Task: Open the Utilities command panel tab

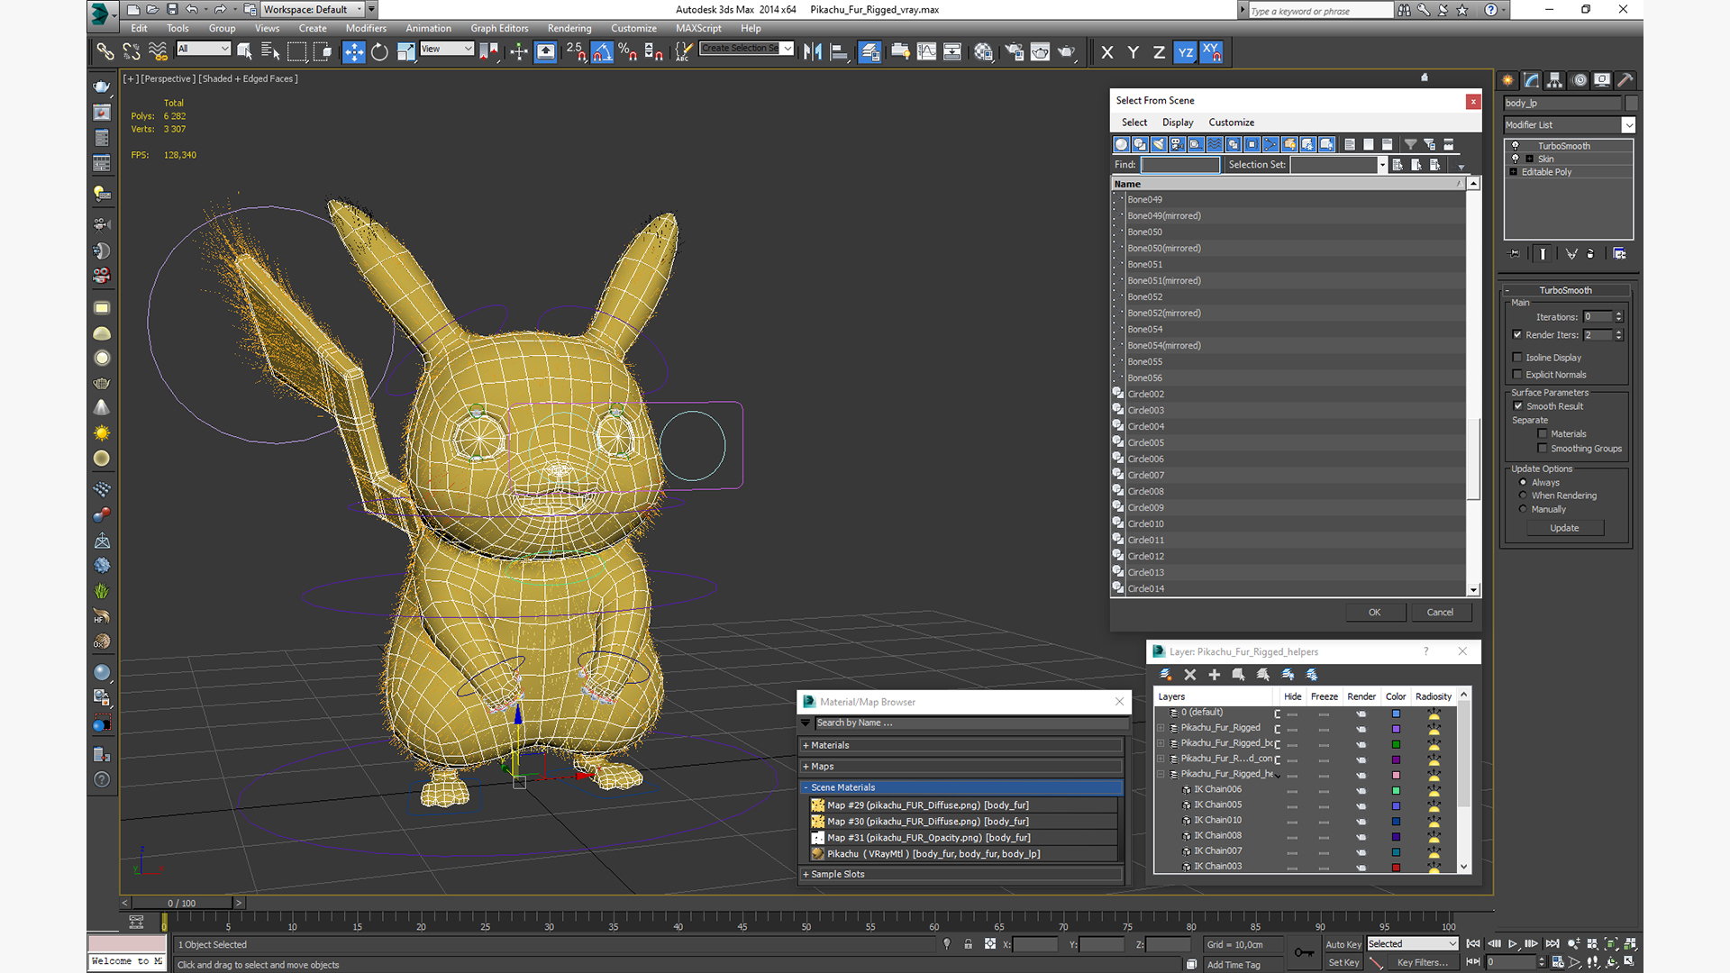Action: [x=1625, y=80]
